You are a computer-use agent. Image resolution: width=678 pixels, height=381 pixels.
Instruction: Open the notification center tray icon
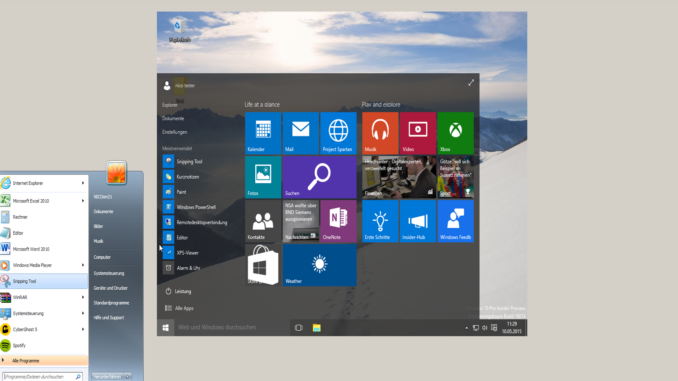(x=494, y=328)
